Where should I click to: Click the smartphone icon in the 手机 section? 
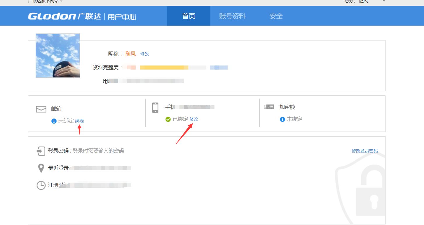tap(155, 107)
